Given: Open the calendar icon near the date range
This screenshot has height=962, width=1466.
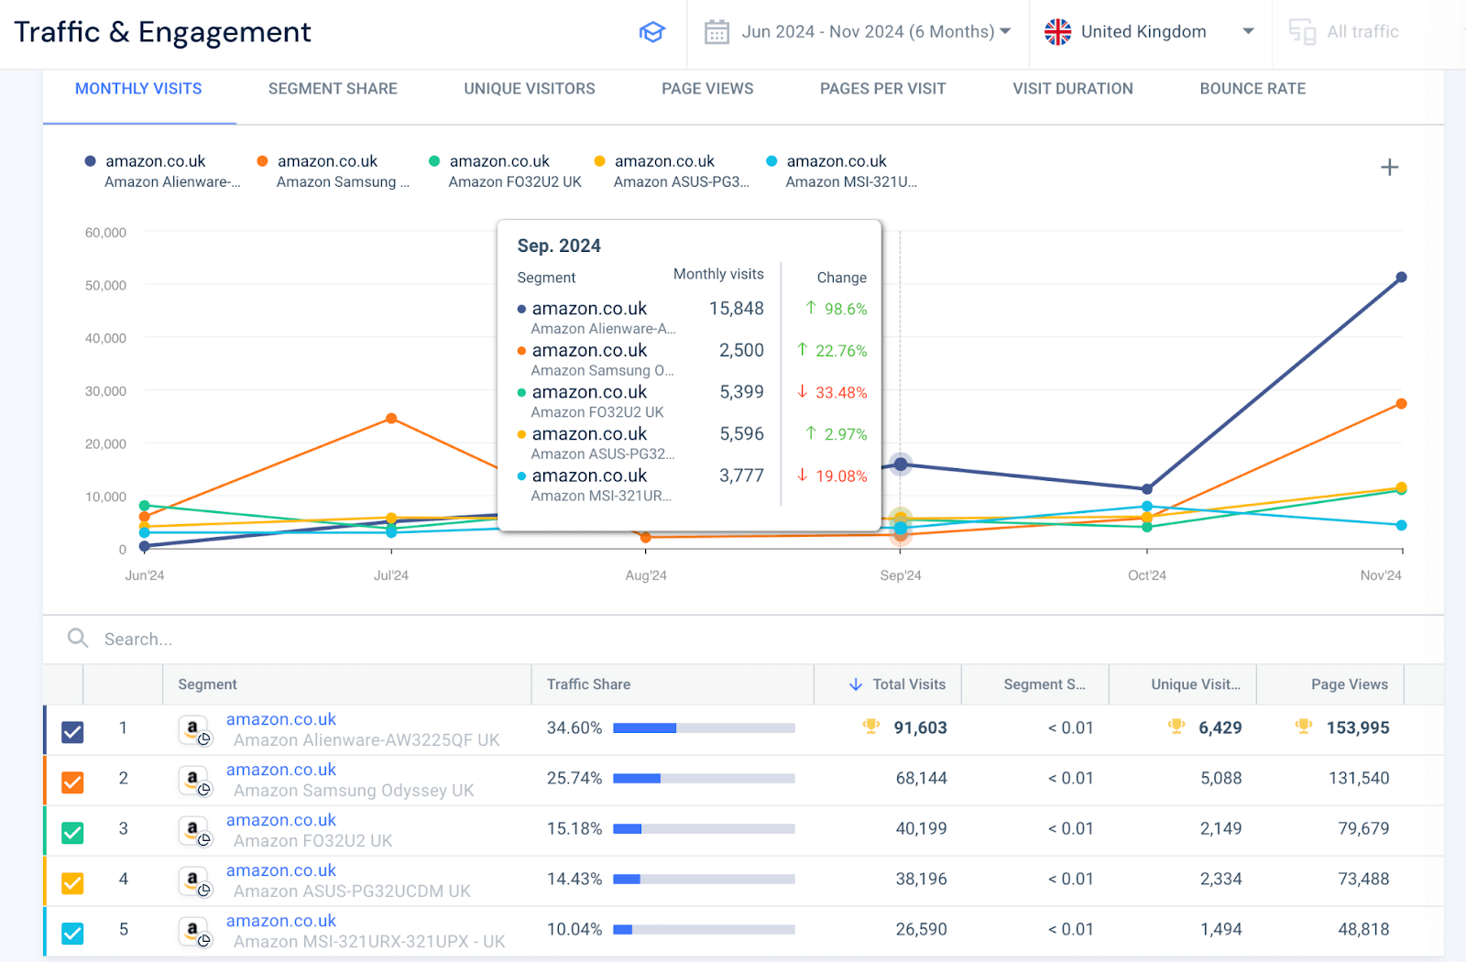Looking at the screenshot, I should 717,31.
